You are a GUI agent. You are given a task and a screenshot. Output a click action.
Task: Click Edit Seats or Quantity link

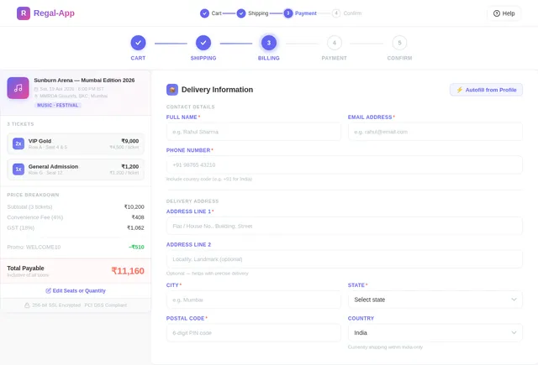(76, 290)
